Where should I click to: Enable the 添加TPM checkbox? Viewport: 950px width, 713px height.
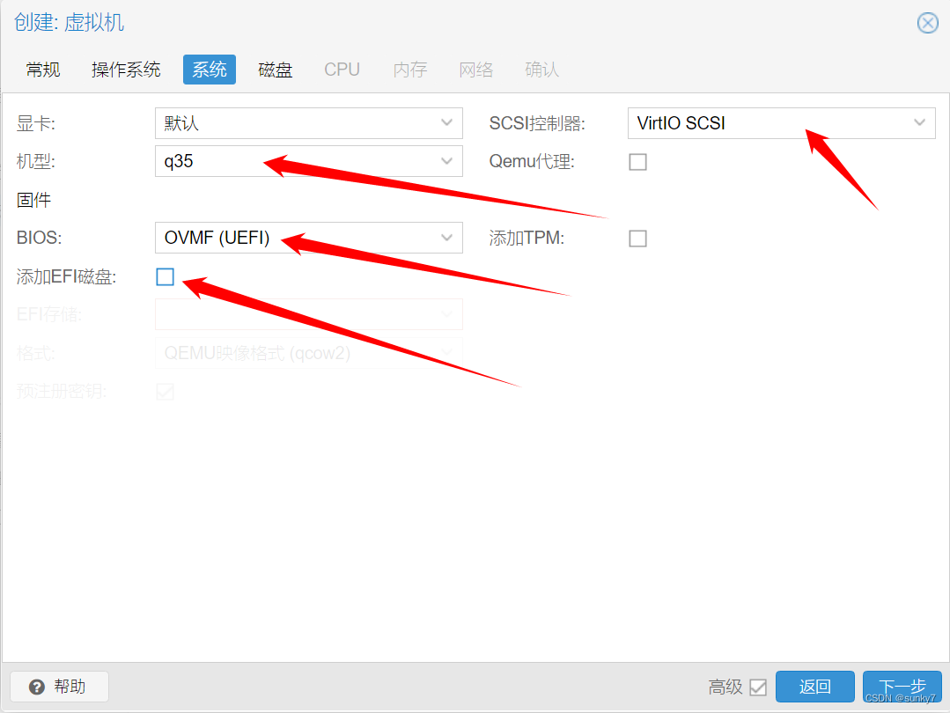[x=638, y=238]
